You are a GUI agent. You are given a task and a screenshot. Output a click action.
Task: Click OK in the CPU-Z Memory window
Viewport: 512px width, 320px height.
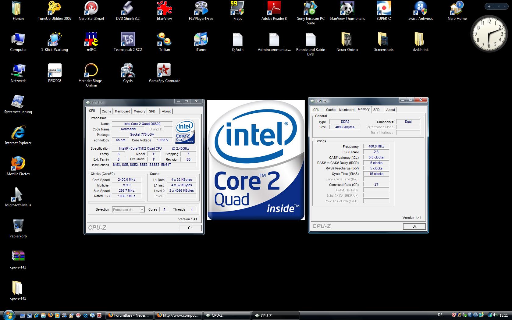pyautogui.click(x=414, y=226)
